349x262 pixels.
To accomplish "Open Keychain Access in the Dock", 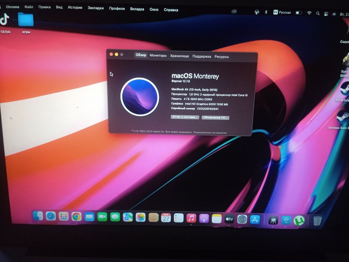I will (x=273, y=220).
